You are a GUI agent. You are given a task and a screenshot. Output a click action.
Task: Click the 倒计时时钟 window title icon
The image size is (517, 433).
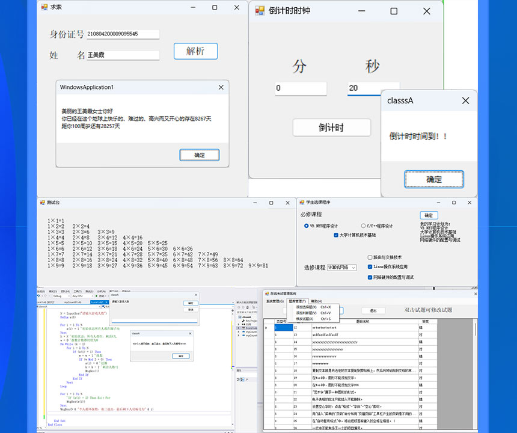(260, 11)
